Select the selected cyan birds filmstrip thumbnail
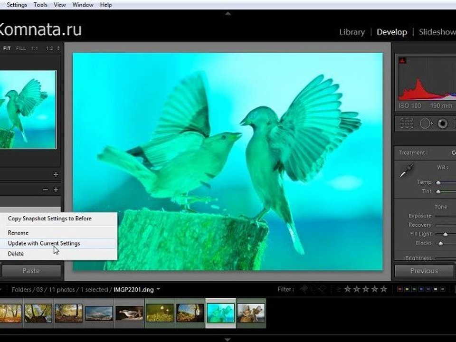Image resolution: width=456 pixels, height=342 pixels. [220, 313]
